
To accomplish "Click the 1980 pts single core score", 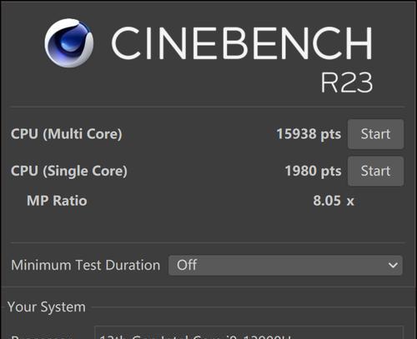I will pyautogui.click(x=313, y=171).
